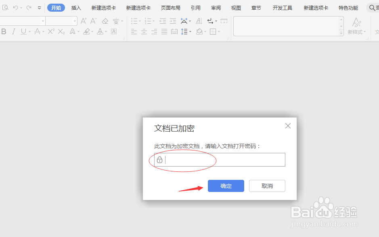Image resolution: width=379 pixels, height=237 pixels.
Task: Toggle Bold formatting
Action: point(4,31)
